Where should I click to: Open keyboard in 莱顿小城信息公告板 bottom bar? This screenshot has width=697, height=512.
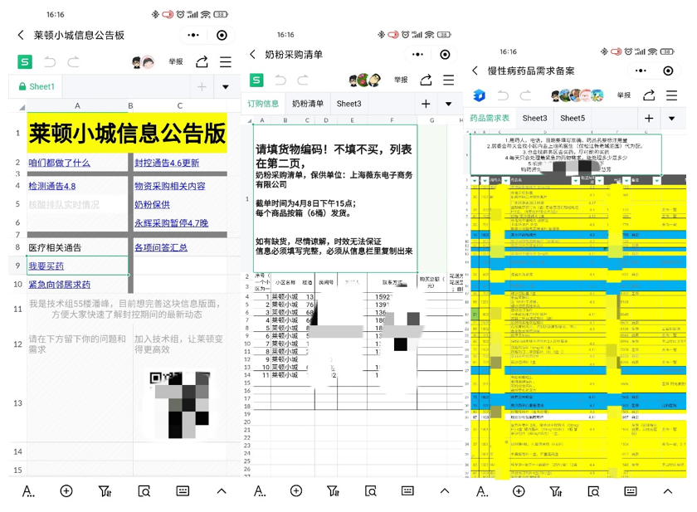183,491
